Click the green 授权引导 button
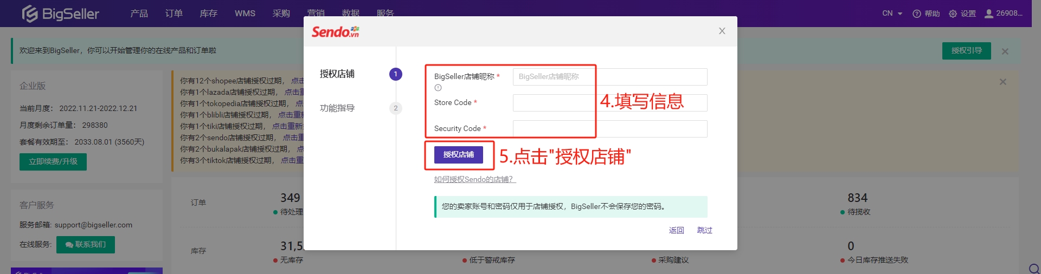 pyautogui.click(x=966, y=50)
